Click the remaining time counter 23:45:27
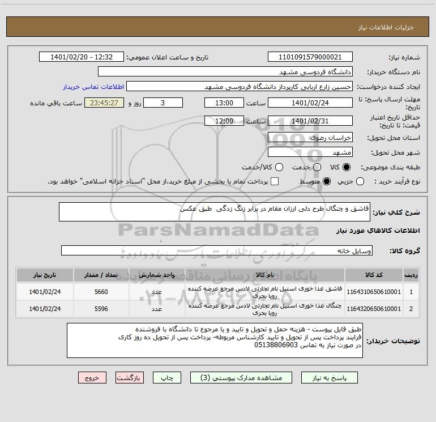436x422 pixels. click(x=104, y=103)
